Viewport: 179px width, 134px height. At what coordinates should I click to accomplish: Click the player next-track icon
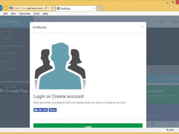pyautogui.click(x=148, y=70)
